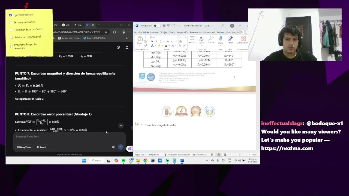Open the Word search magnifier

[x=222, y=26]
